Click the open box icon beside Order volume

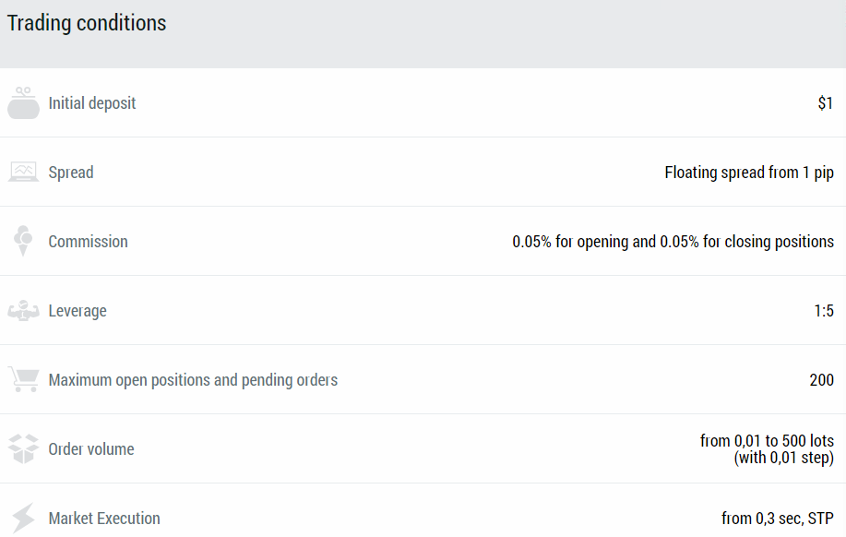pyautogui.click(x=23, y=449)
